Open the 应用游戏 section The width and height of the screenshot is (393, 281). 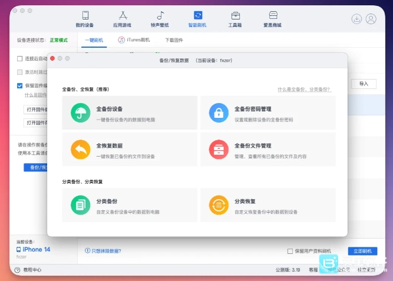[x=123, y=19]
